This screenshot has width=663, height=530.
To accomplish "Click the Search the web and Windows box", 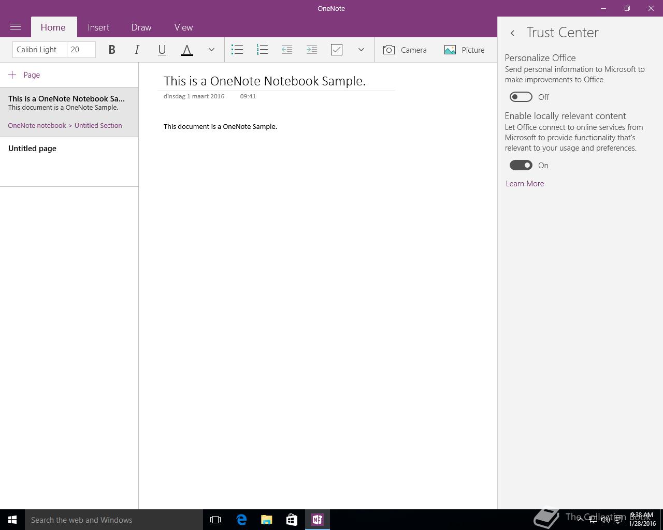I will pyautogui.click(x=114, y=520).
